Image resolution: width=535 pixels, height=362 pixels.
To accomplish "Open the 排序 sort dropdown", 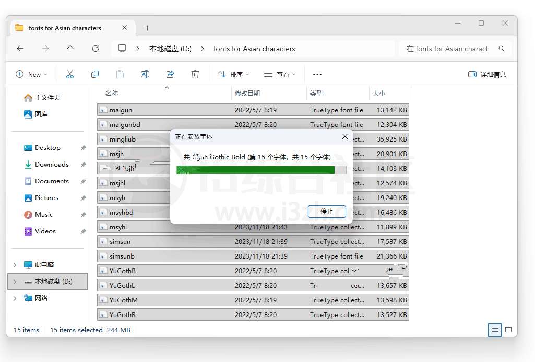I will click(233, 74).
